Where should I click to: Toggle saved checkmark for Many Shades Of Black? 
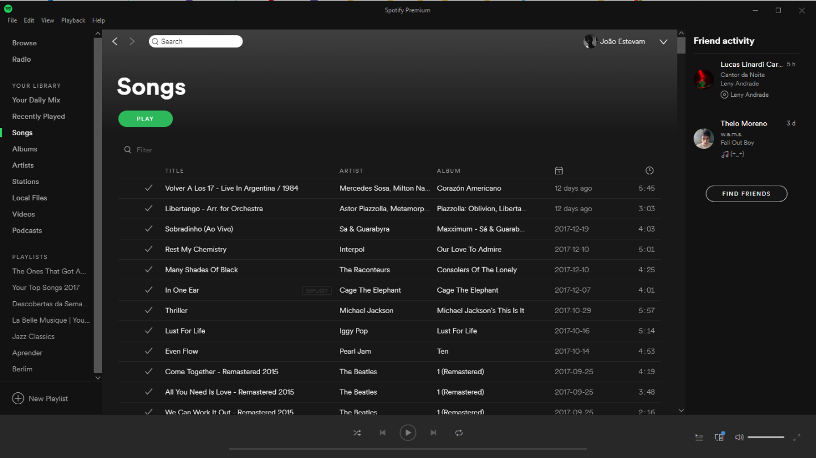tap(148, 269)
